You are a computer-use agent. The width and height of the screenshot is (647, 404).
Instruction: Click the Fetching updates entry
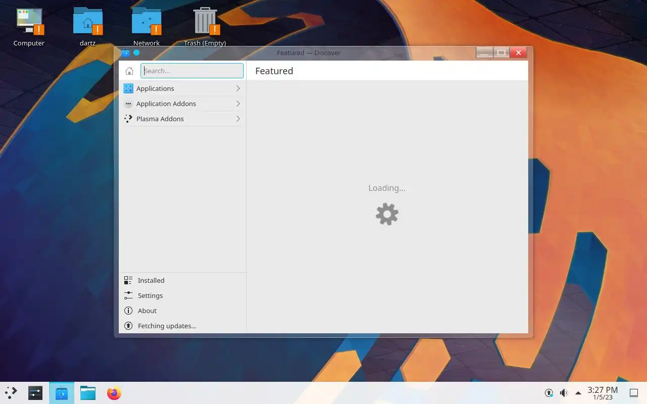(182, 326)
